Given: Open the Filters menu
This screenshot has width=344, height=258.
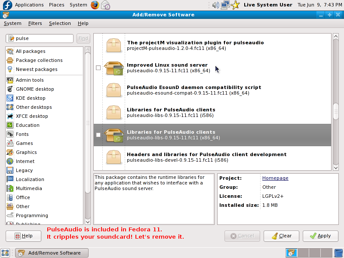Looking at the screenshot, I should pos(35,23).
